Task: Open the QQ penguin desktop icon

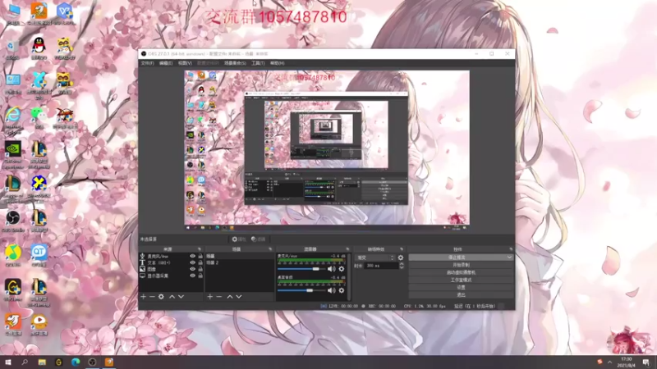Action: point(39,48)
